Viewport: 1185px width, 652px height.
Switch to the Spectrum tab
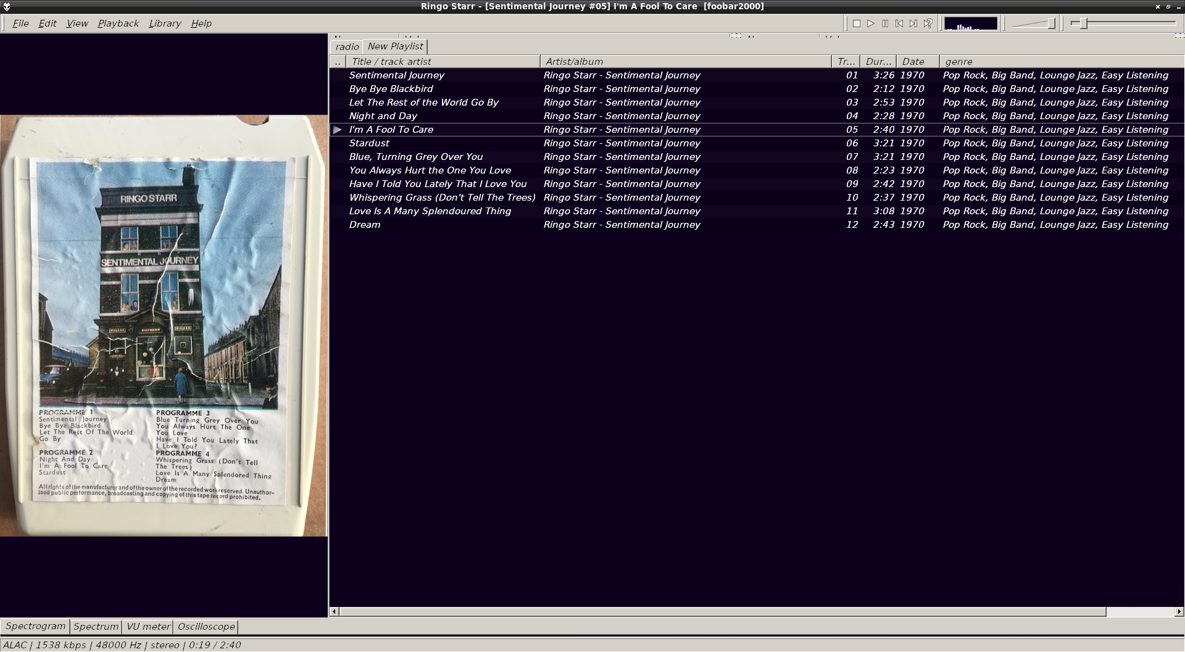click(x=96, y=627)
